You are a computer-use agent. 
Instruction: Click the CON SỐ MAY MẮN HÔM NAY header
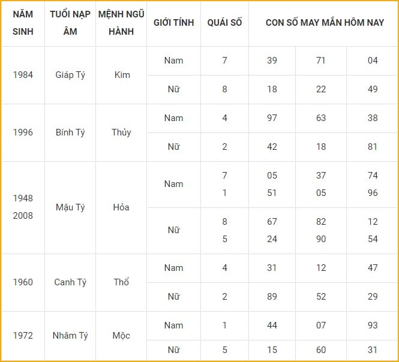[325, 23]
